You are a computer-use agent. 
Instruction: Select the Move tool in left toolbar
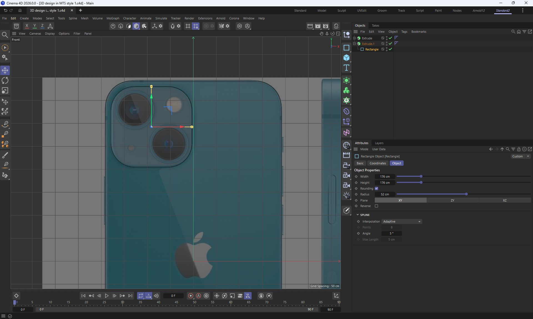tap(5, 70)
